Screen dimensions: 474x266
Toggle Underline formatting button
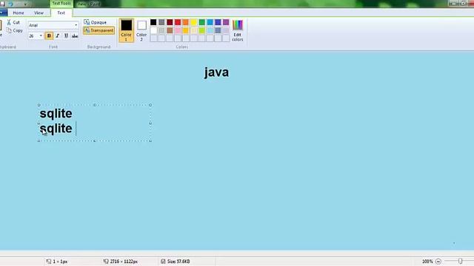click(x=66, y=36)
